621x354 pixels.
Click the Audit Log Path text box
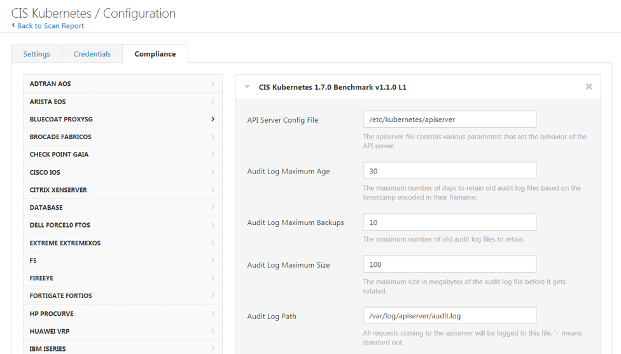[x=449, y=316]
